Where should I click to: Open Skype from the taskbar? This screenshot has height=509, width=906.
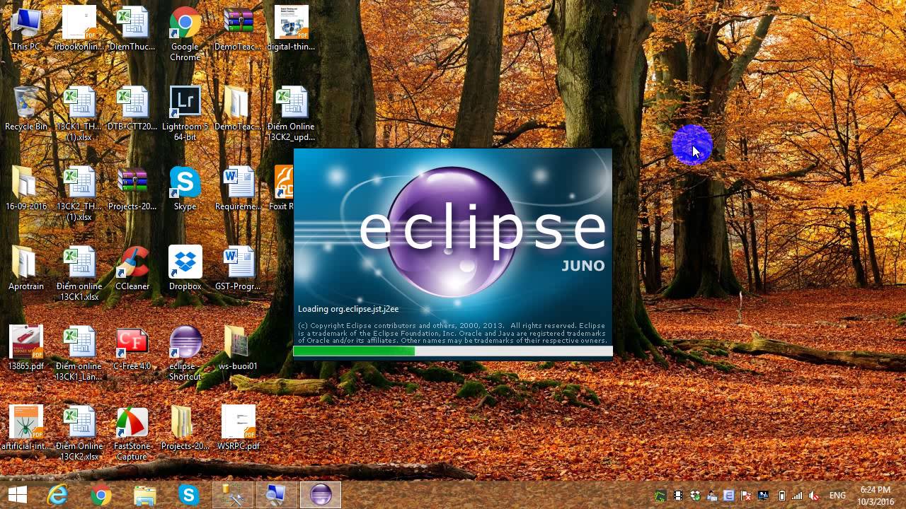pyautogui.click(x=188, y=495)
